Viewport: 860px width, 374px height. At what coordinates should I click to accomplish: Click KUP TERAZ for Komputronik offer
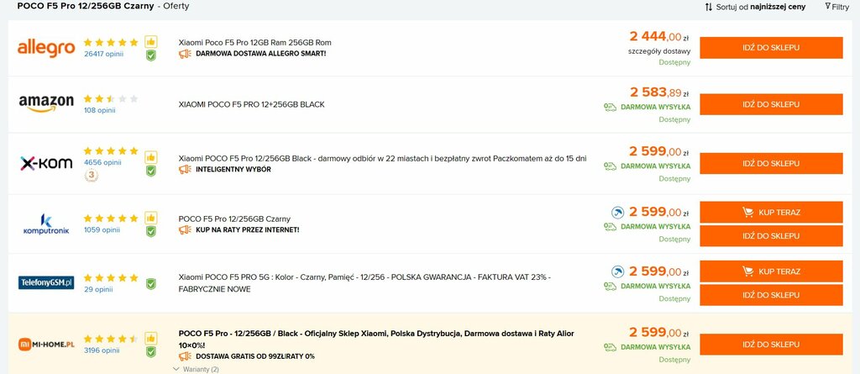tap(771, 212)
